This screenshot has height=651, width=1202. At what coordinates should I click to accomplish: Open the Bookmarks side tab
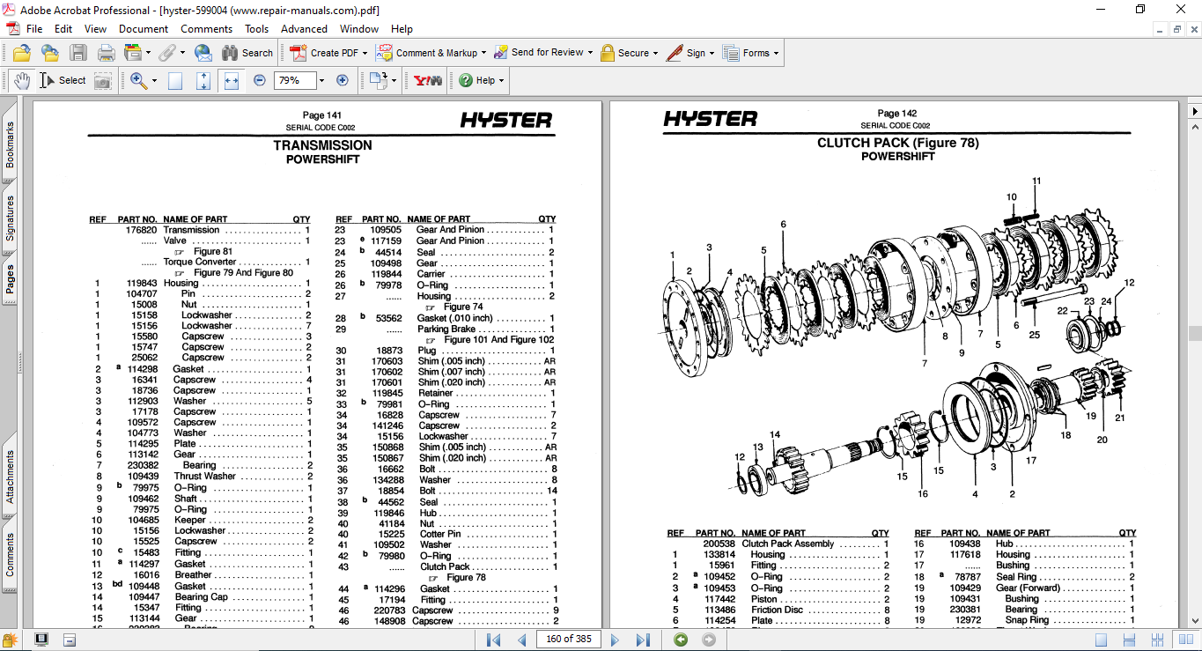pyautogui.click(x=10, y=144)
